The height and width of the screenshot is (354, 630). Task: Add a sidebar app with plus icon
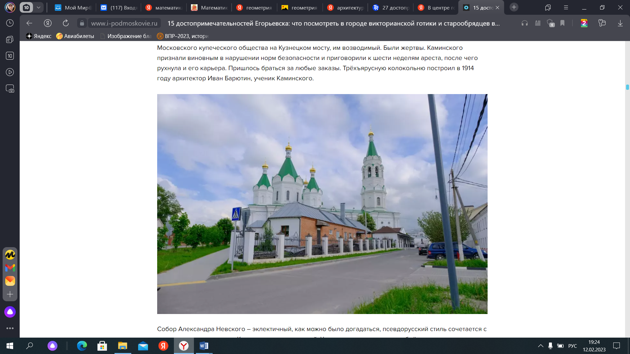[10, 294]
